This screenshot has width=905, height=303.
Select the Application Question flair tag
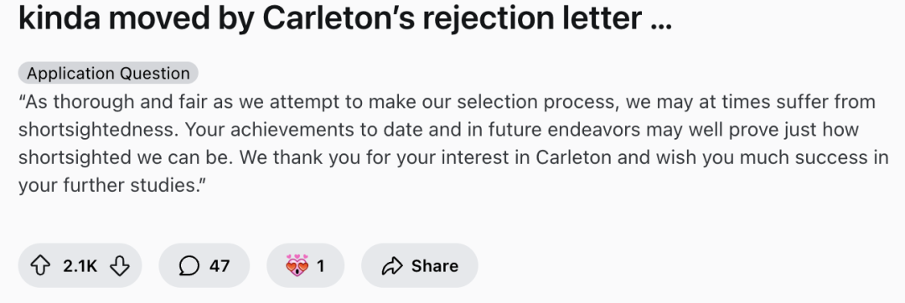[108, 73]
